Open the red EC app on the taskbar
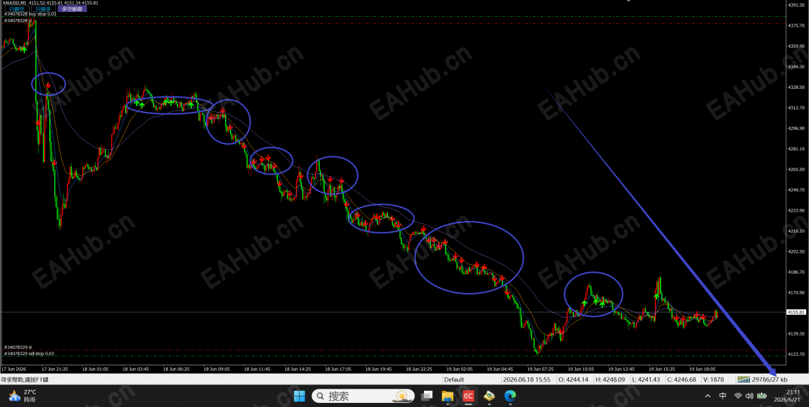This screenshot has height=407, width=809. (468, 396)
